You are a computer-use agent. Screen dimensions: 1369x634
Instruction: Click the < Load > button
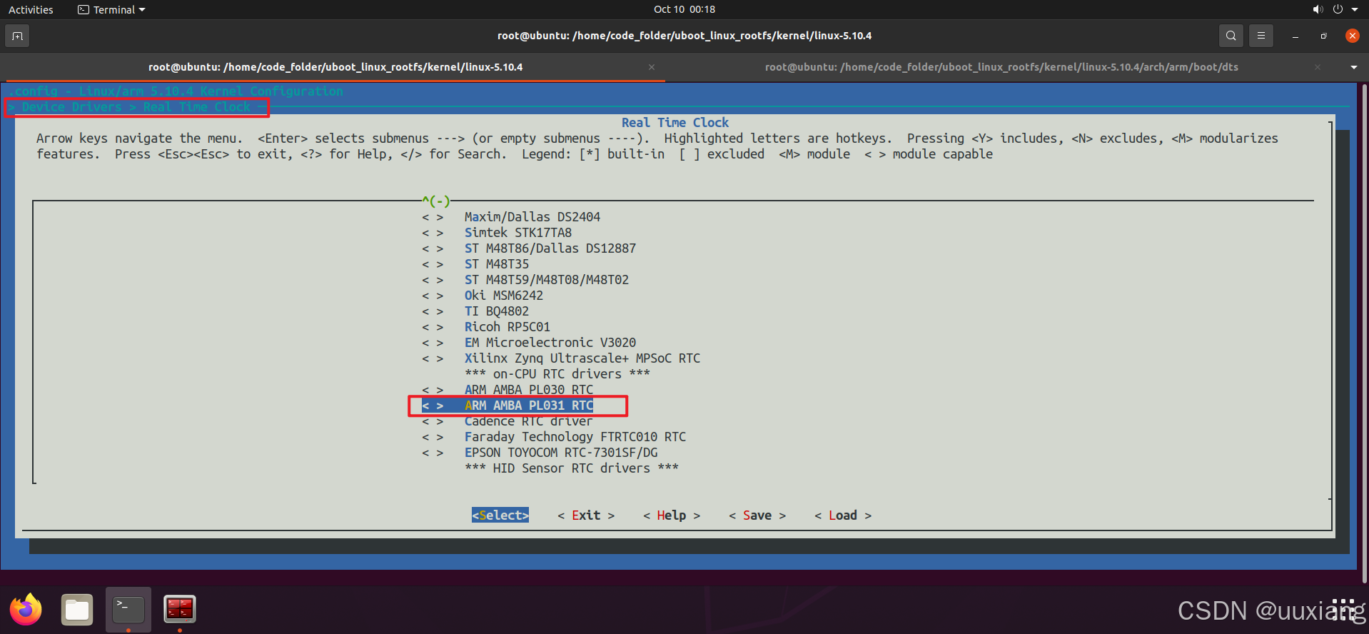[x=843, y=515]
